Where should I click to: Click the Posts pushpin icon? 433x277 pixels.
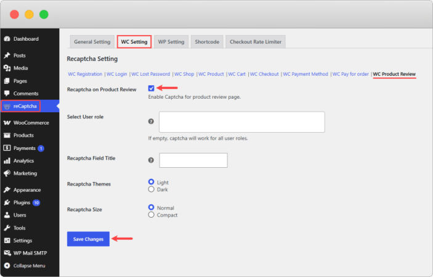[7, 56]
